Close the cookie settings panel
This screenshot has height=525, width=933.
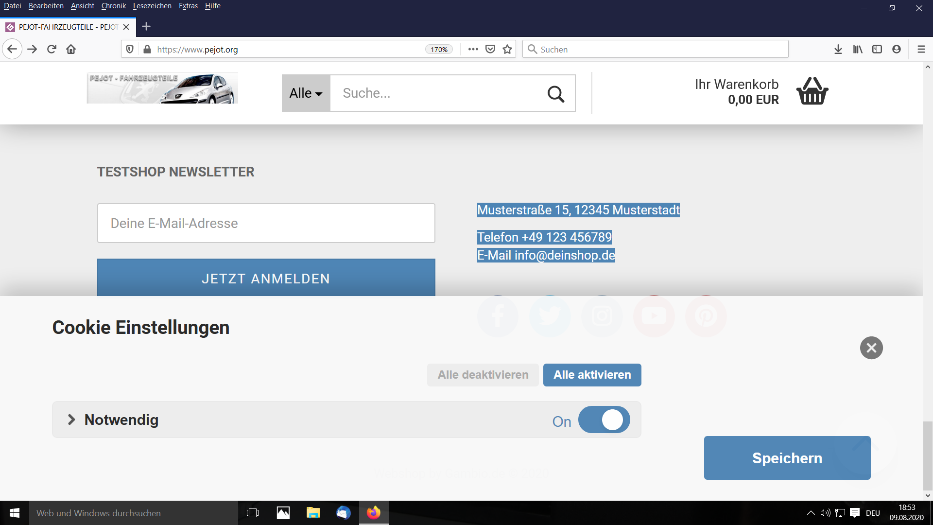871,348
